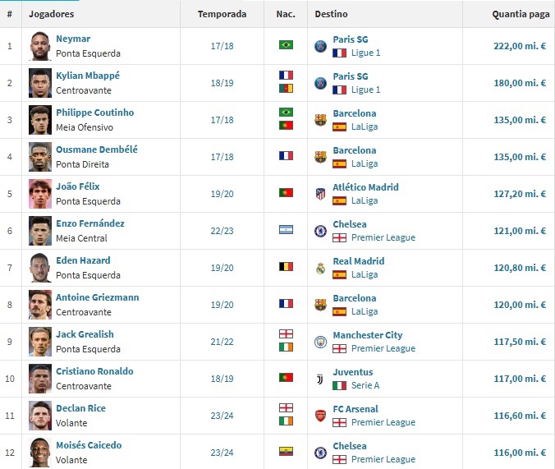Click the FC Arsenal club crest

(320, 416)
